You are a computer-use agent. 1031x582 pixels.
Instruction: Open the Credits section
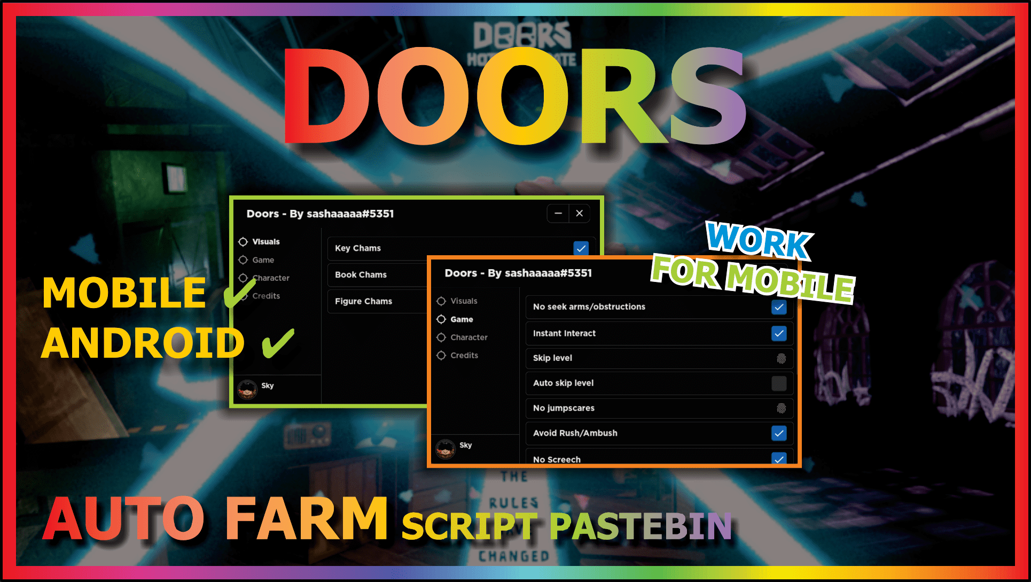point(461,355)
